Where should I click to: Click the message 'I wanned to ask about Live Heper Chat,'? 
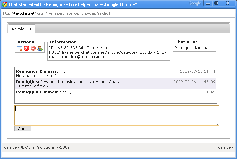click(x=80, y=82)
